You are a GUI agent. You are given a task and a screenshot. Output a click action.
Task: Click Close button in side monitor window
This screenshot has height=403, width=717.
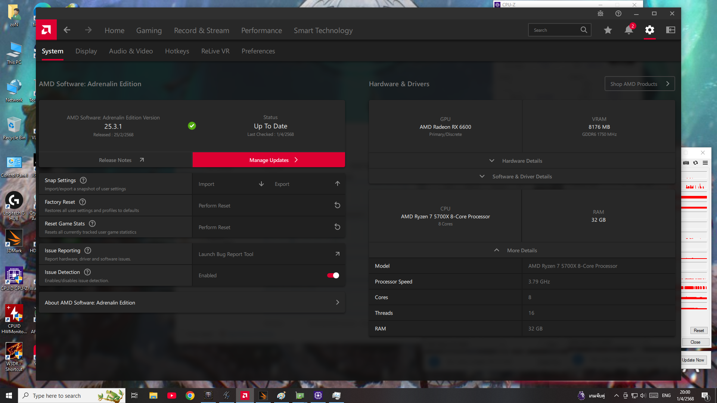(x=695, y=342)
